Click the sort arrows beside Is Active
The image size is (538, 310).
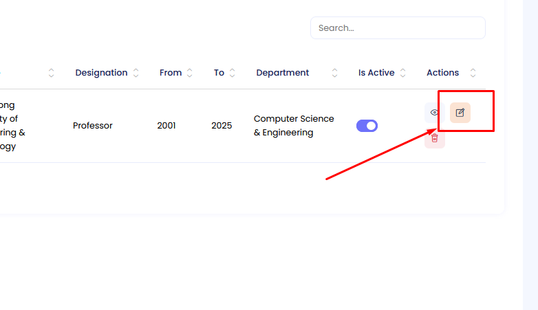click(402, 73)
